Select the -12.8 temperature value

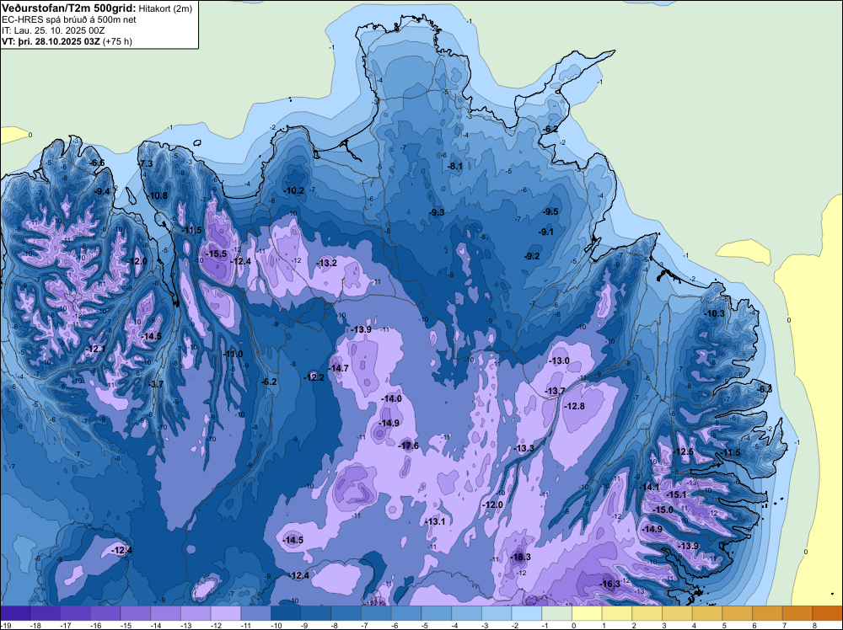(574, 407)
